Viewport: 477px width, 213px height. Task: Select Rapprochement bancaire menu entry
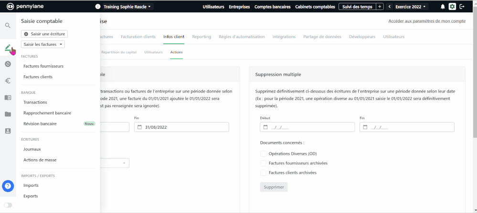tap(47, 113)
